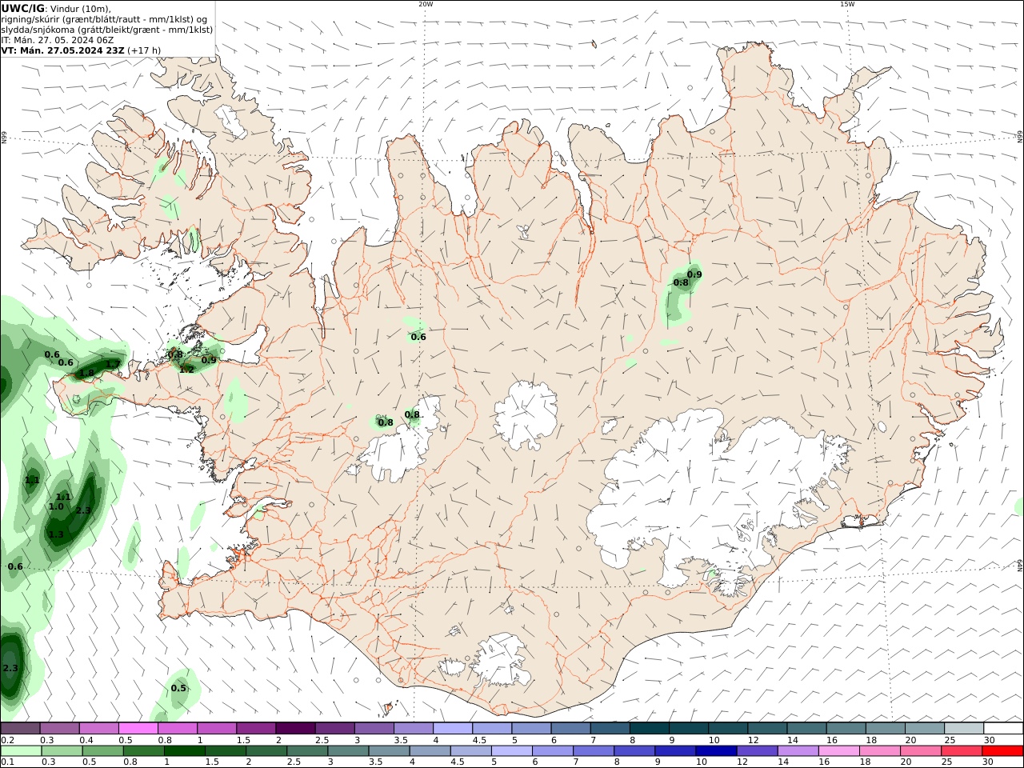
Task: Select the pale green 0.1 rain swatch
Action: (21, 751)
